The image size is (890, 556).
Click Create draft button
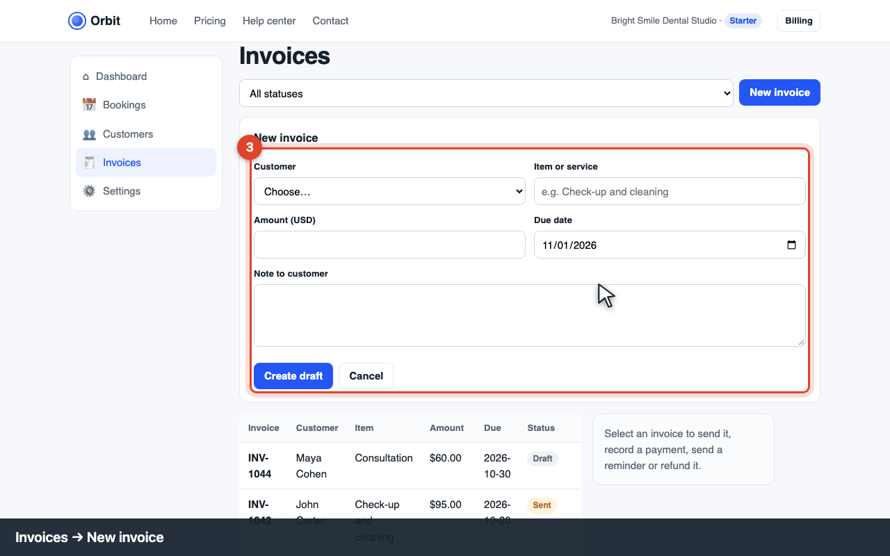point(293,376)
